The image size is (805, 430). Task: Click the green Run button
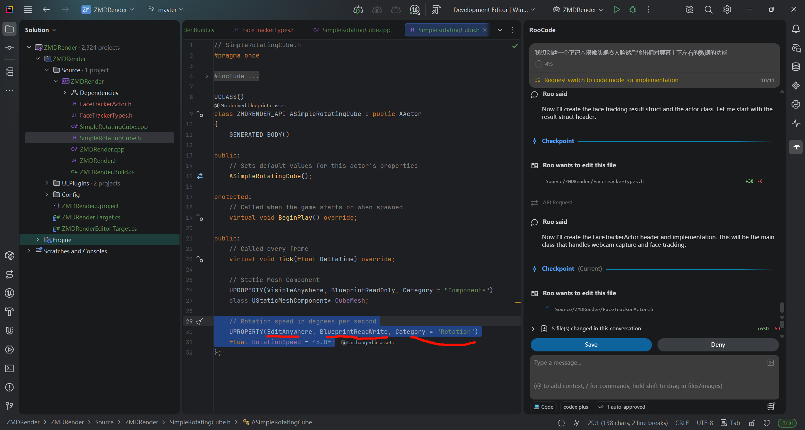[616, 10]
